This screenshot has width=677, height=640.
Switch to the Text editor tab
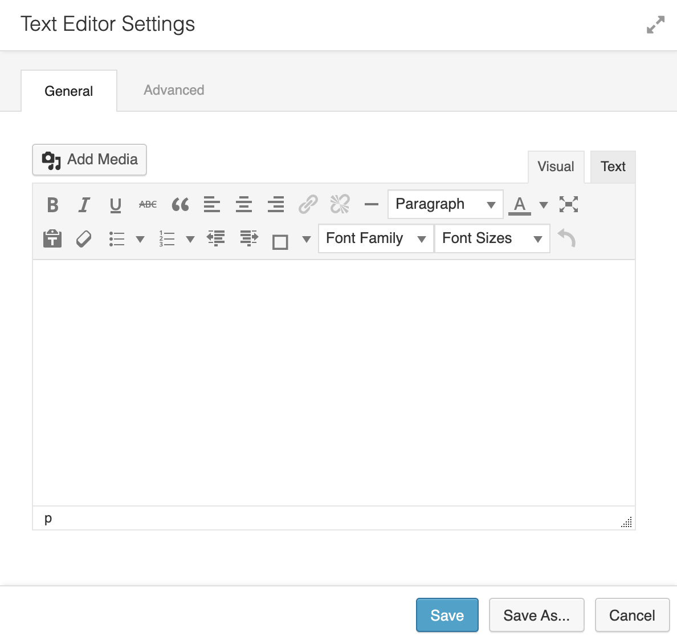(613, 167)
